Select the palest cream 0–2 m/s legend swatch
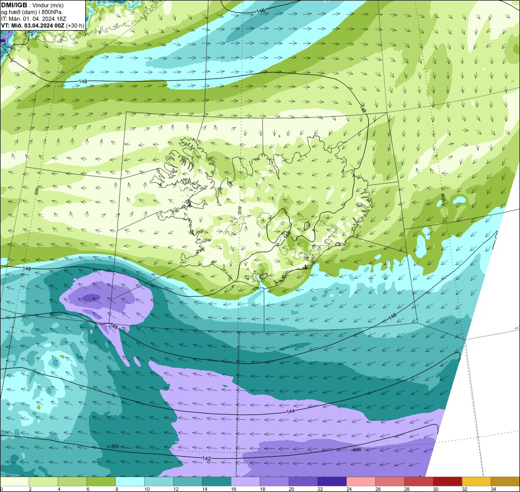 (15, 482)
